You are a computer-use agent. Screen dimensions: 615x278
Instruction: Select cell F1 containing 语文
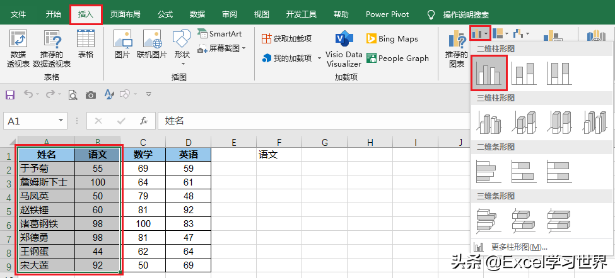coord(279,155)
